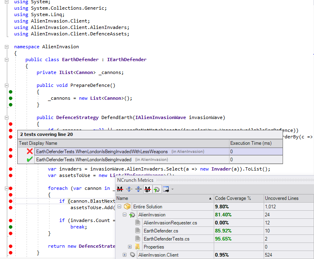The image size is (314, 259).
Task: Click the file icon of AlienInvasionRequester.cs
Action: 138,222
